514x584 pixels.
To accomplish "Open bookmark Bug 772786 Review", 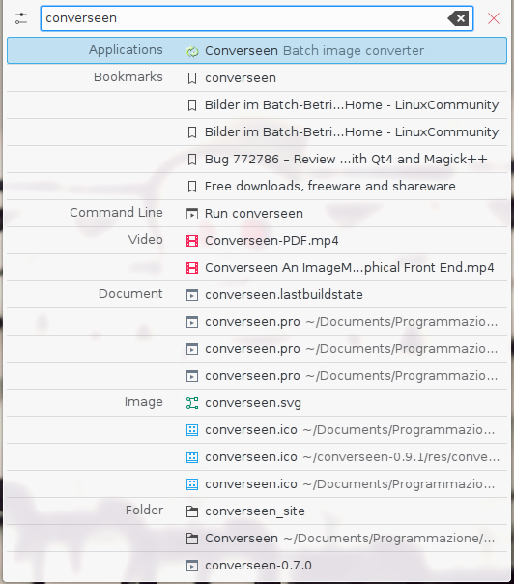I will click(x=257, y=160).
